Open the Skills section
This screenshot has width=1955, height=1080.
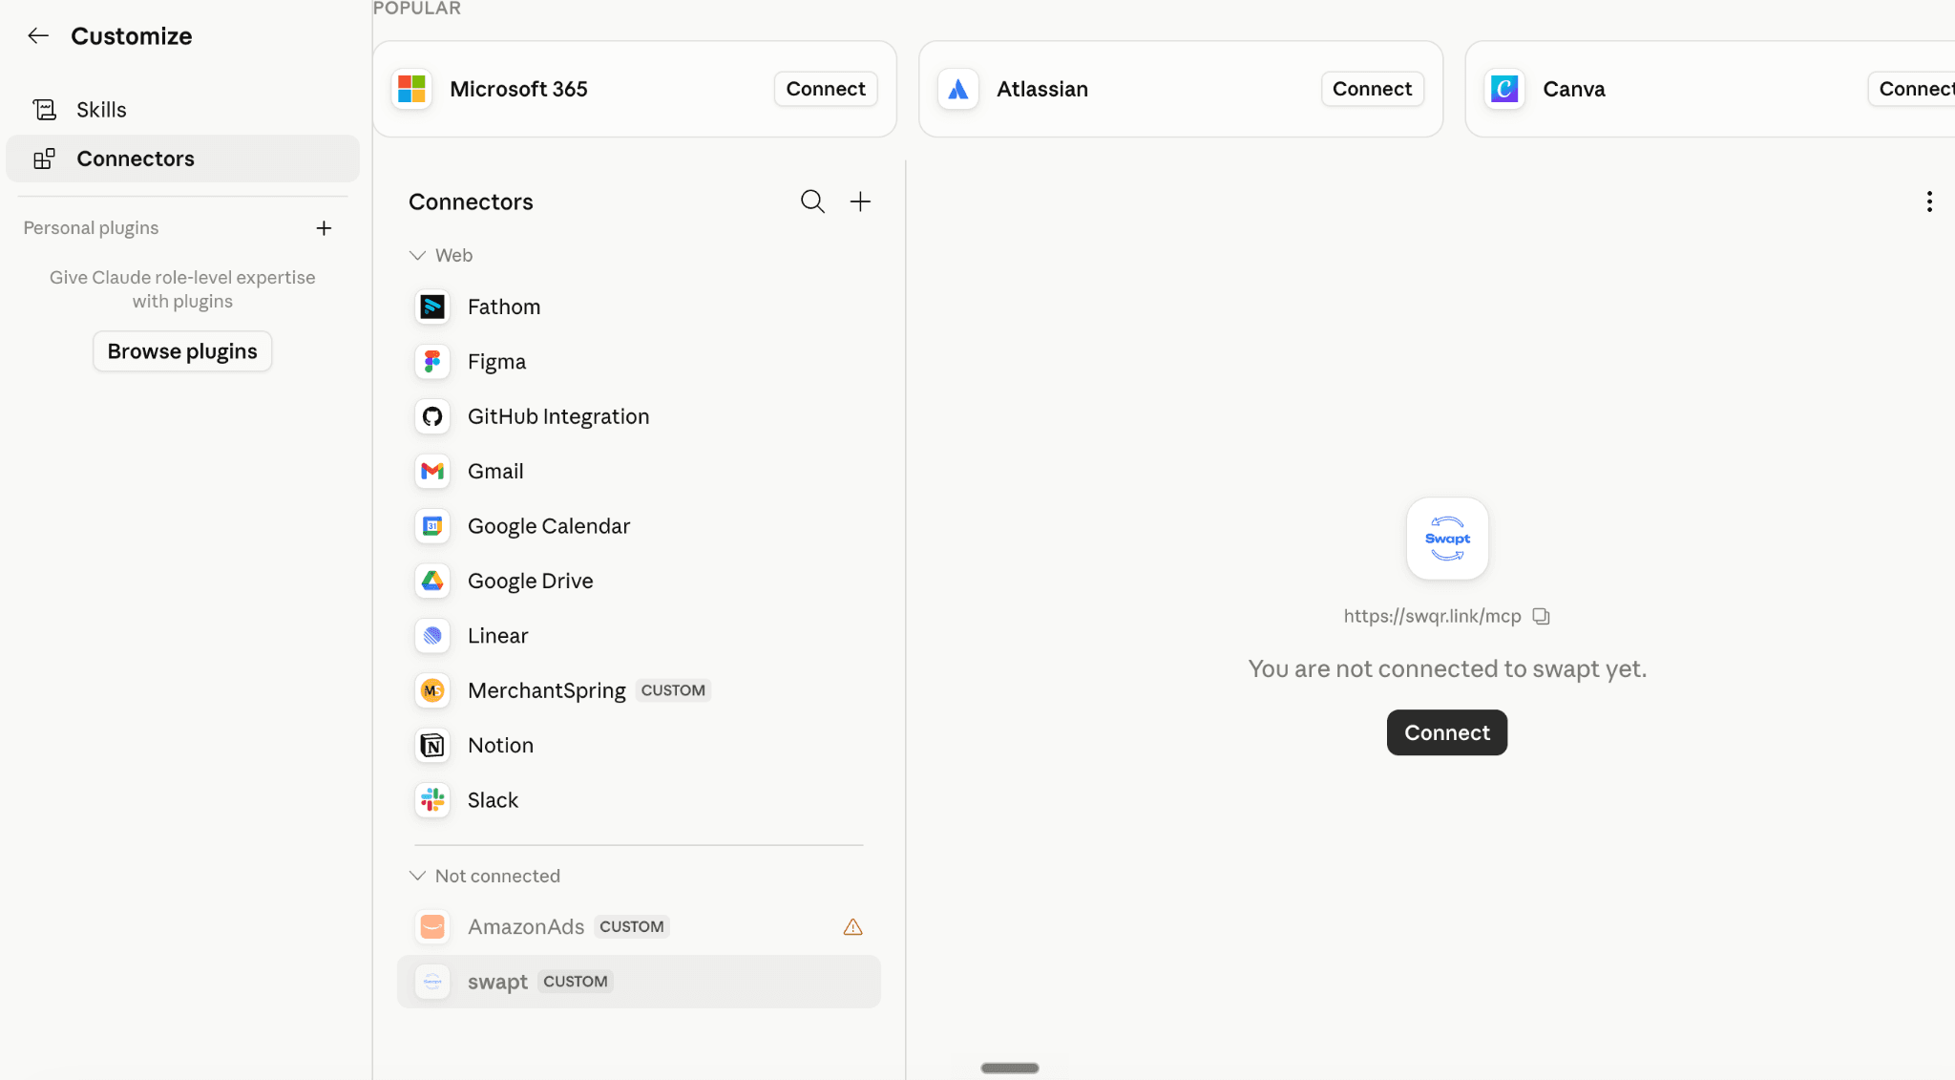(182, 110)
